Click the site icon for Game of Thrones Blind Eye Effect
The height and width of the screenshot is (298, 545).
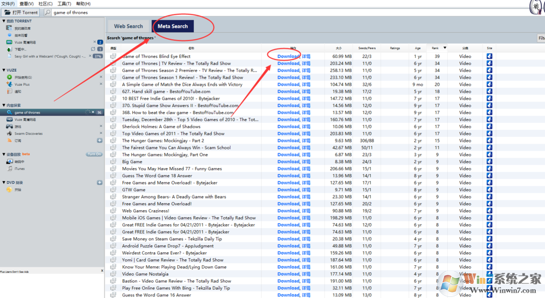(x=489, y=56)
